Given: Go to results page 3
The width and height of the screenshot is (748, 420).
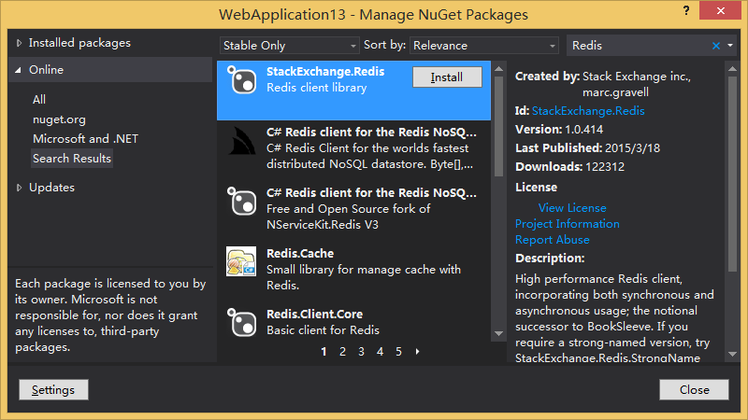Looking at the screenshot, I should [361, 352].
